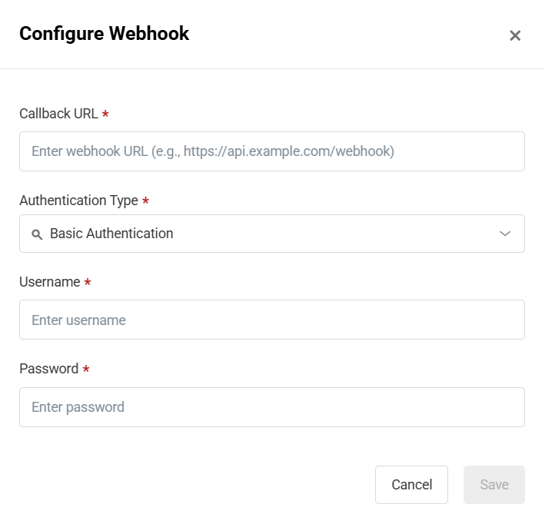The height and width of the screenshot is (524, 545).
Task: Click blank footer area left of Cancel
Action: (x=192, y=485)
